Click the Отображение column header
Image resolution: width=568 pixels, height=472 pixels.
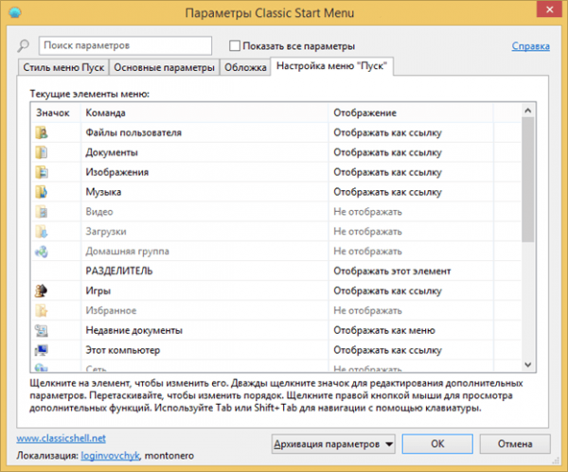click(x=364, y=113)
